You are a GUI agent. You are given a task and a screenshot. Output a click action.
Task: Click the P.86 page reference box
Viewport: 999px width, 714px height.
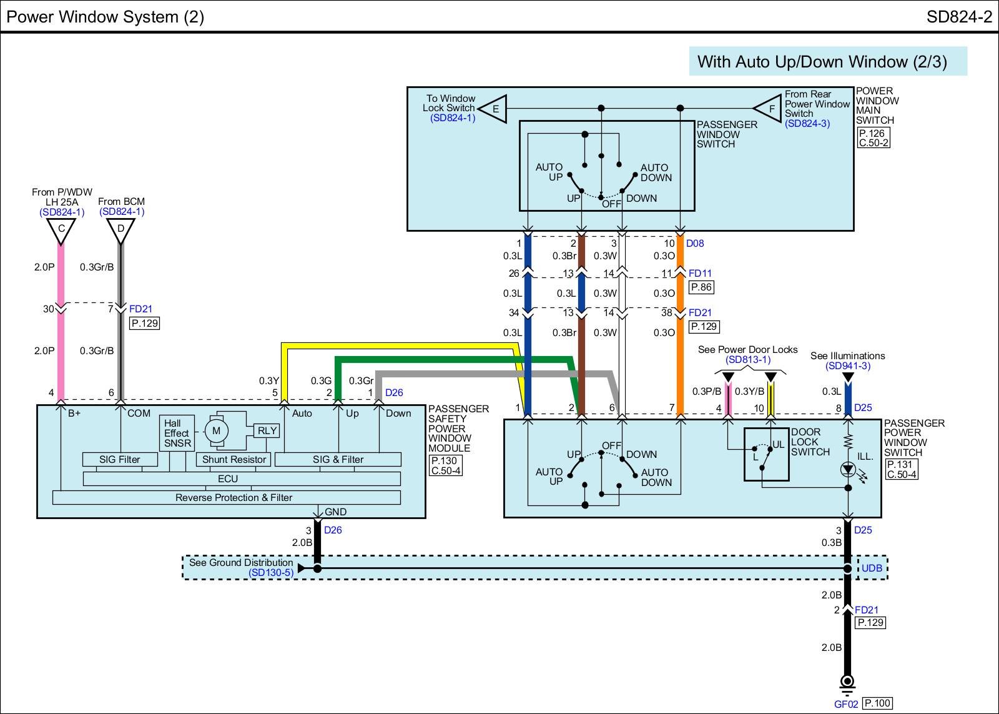[701, 287]
